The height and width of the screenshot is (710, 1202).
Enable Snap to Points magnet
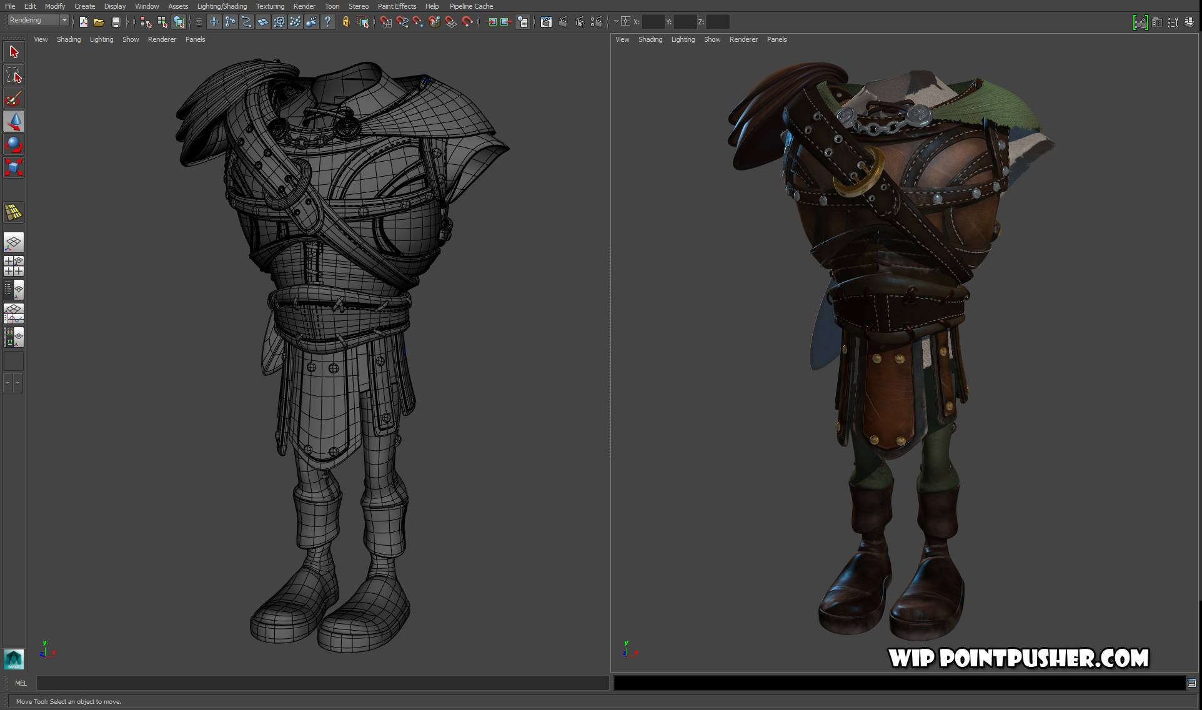(x=418, y=22)
